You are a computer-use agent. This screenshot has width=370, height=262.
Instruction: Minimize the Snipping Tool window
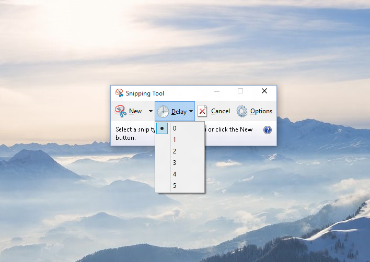[217, 91]
